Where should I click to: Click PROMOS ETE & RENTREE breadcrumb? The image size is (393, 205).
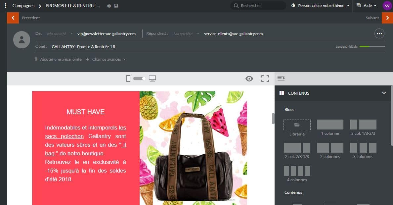tap(73, 6)
